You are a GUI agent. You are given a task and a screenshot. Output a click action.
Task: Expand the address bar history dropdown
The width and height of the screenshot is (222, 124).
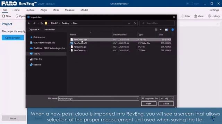(x=129, y=23)
